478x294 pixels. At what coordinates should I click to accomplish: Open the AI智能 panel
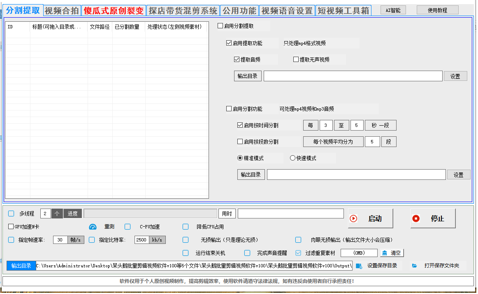(393, 10)
